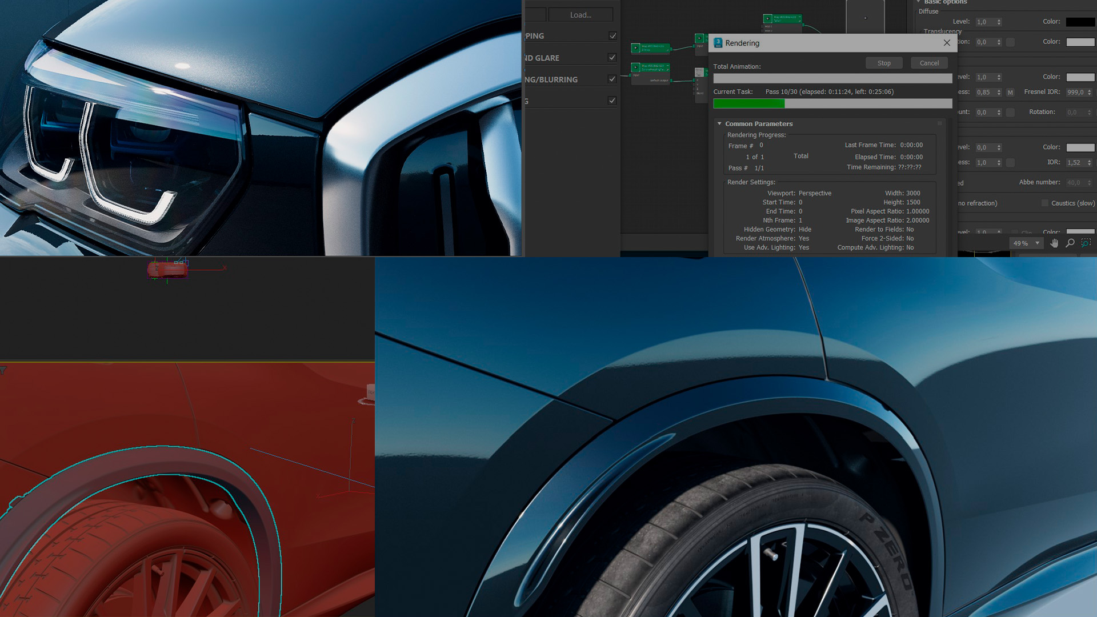Screen dimensions: 1097x617
Task: Click the zoom magnifier tool icon
Action: (x=1070, y=243)
